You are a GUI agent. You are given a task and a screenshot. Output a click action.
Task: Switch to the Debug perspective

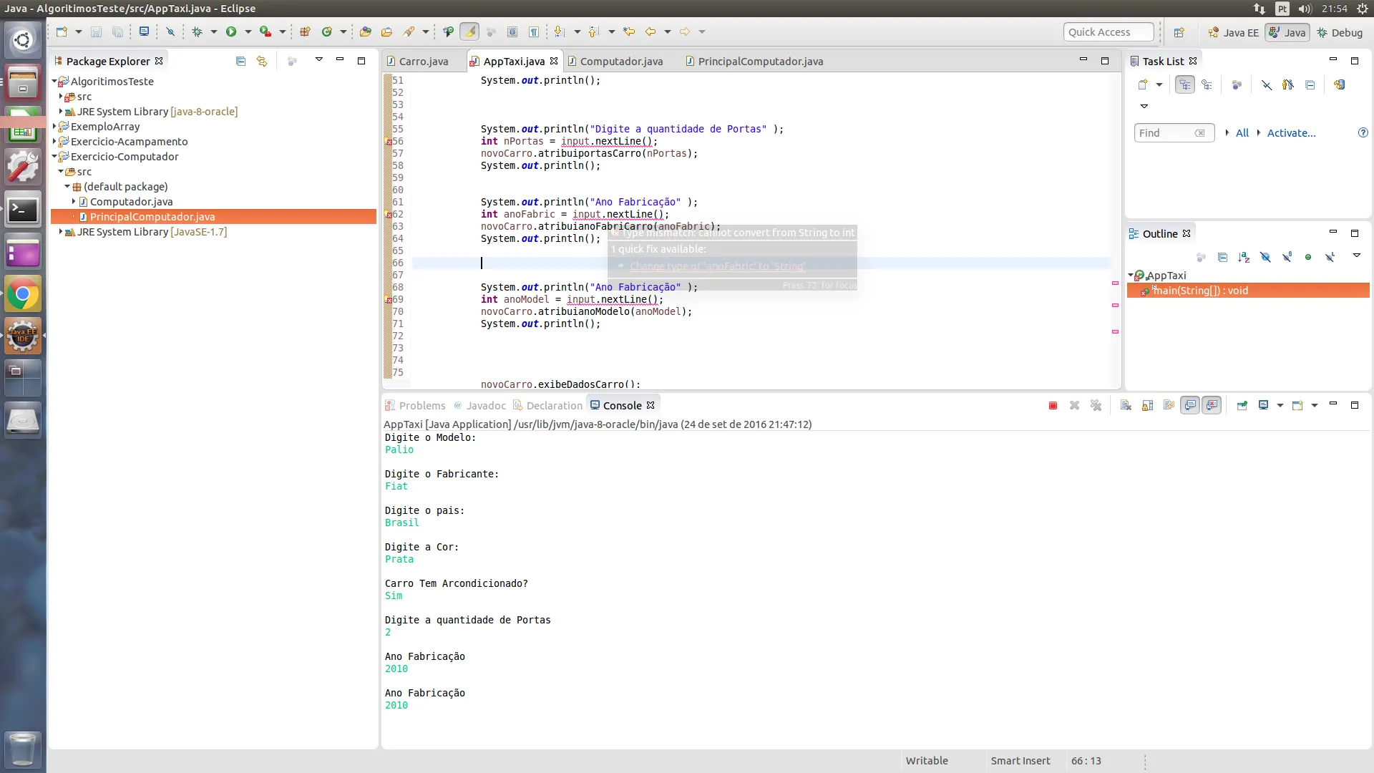click(x=1340, y=32)
